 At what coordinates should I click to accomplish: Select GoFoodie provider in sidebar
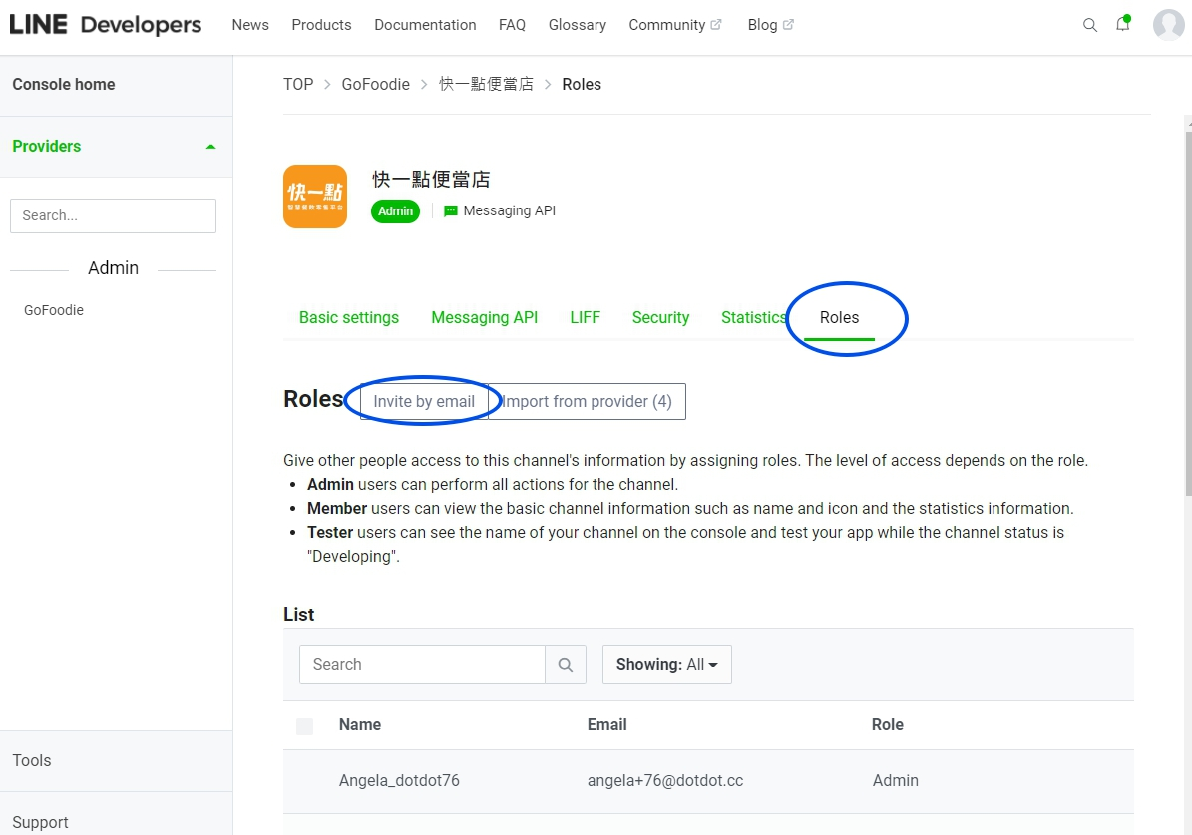tap(54, 310)
